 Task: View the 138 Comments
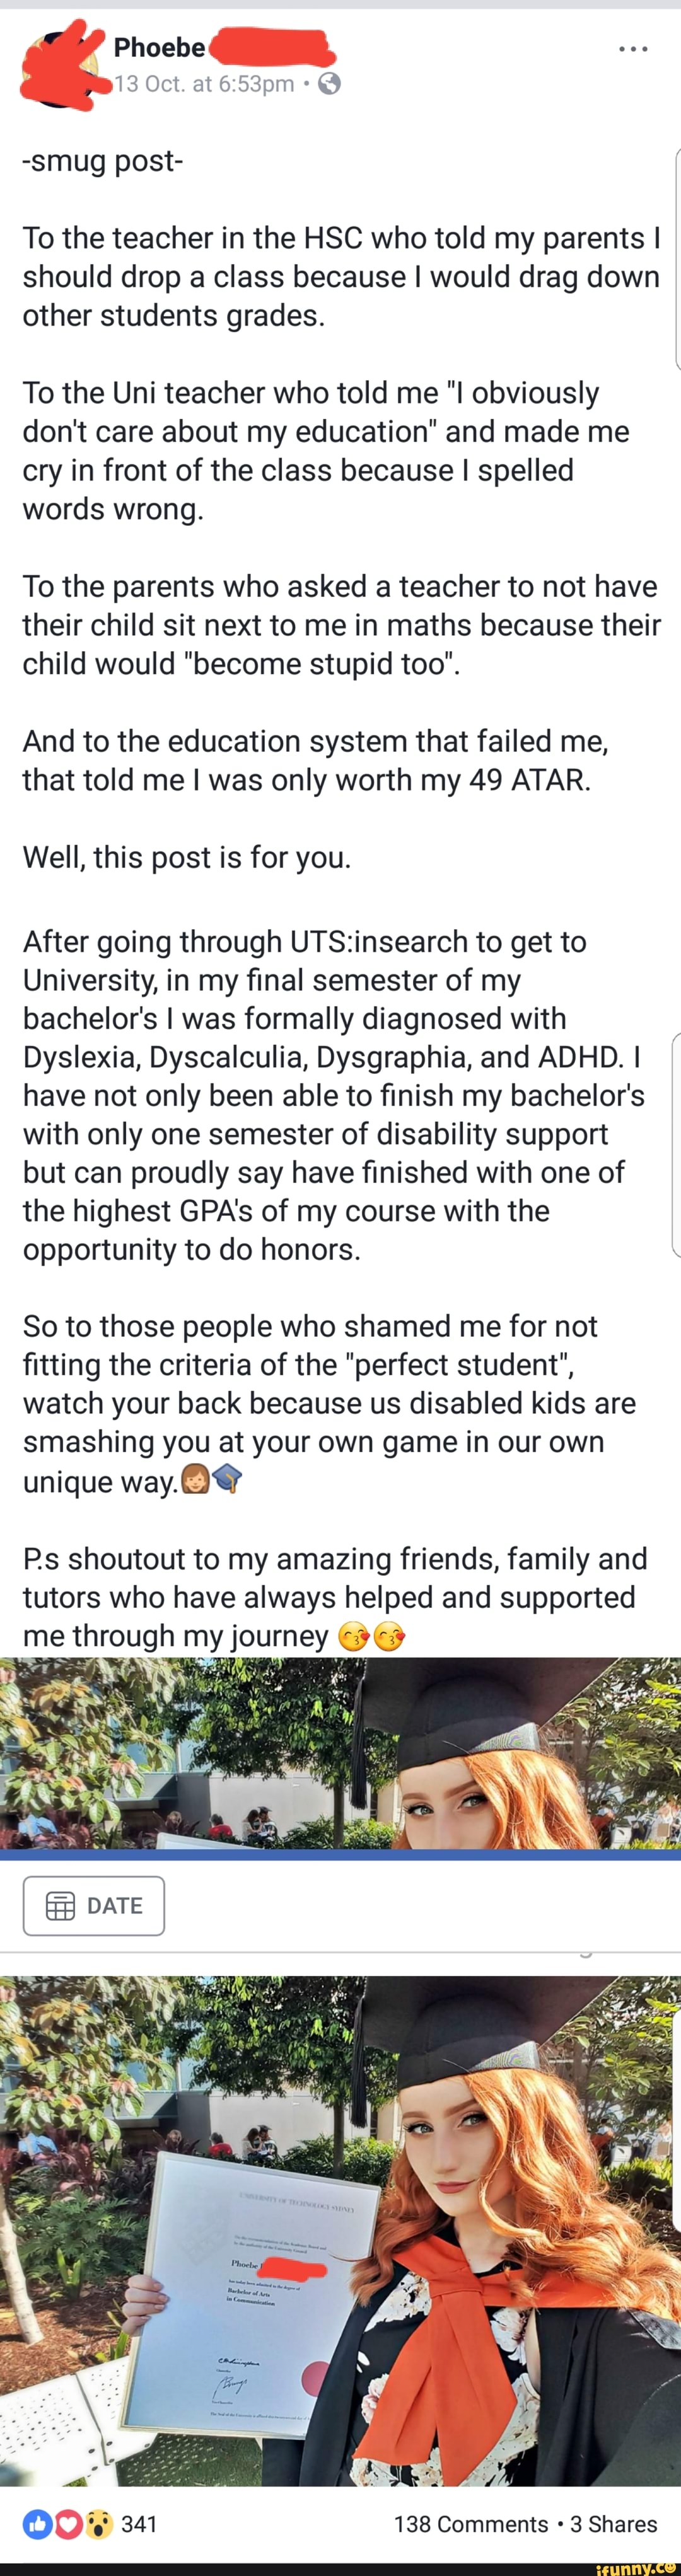click(x=471, y=2524)
